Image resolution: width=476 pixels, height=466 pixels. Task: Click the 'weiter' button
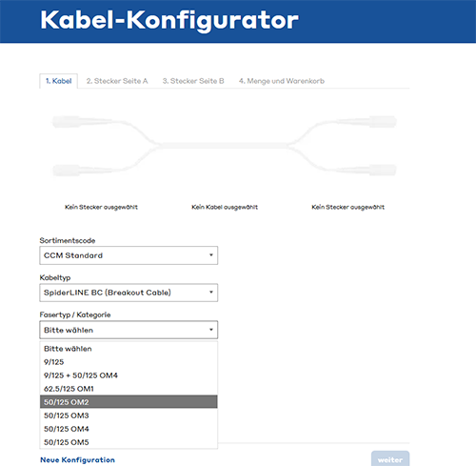click(x=390, y=459)
